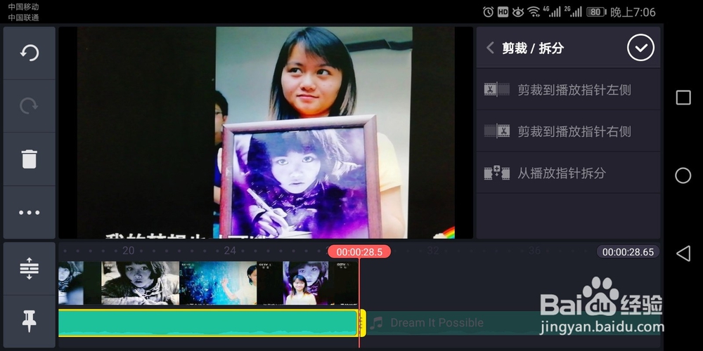Image resolution: width=703 pixels, height=351 pixels.
Task: Tap the red playhead time 00:00:28.5
Action: pyautogui.click(x=359, y=252)
